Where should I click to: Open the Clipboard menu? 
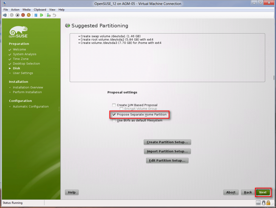40,10
